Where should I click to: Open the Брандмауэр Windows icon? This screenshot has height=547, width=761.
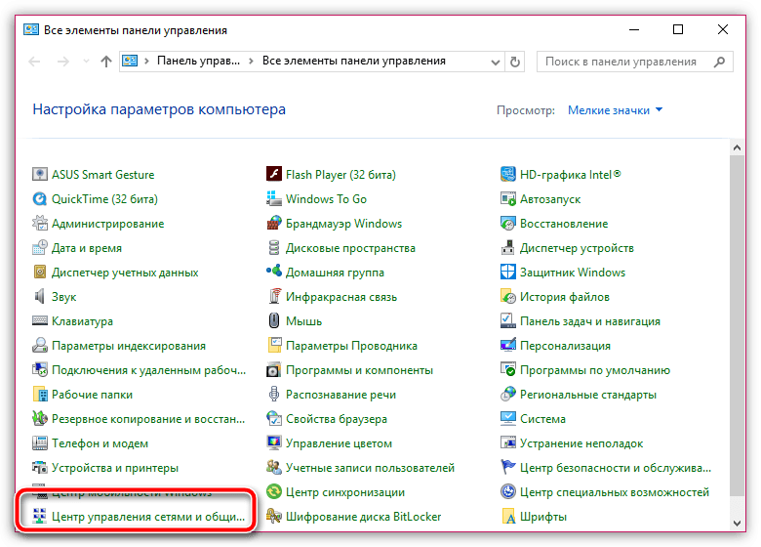click(x=274, y=224)
